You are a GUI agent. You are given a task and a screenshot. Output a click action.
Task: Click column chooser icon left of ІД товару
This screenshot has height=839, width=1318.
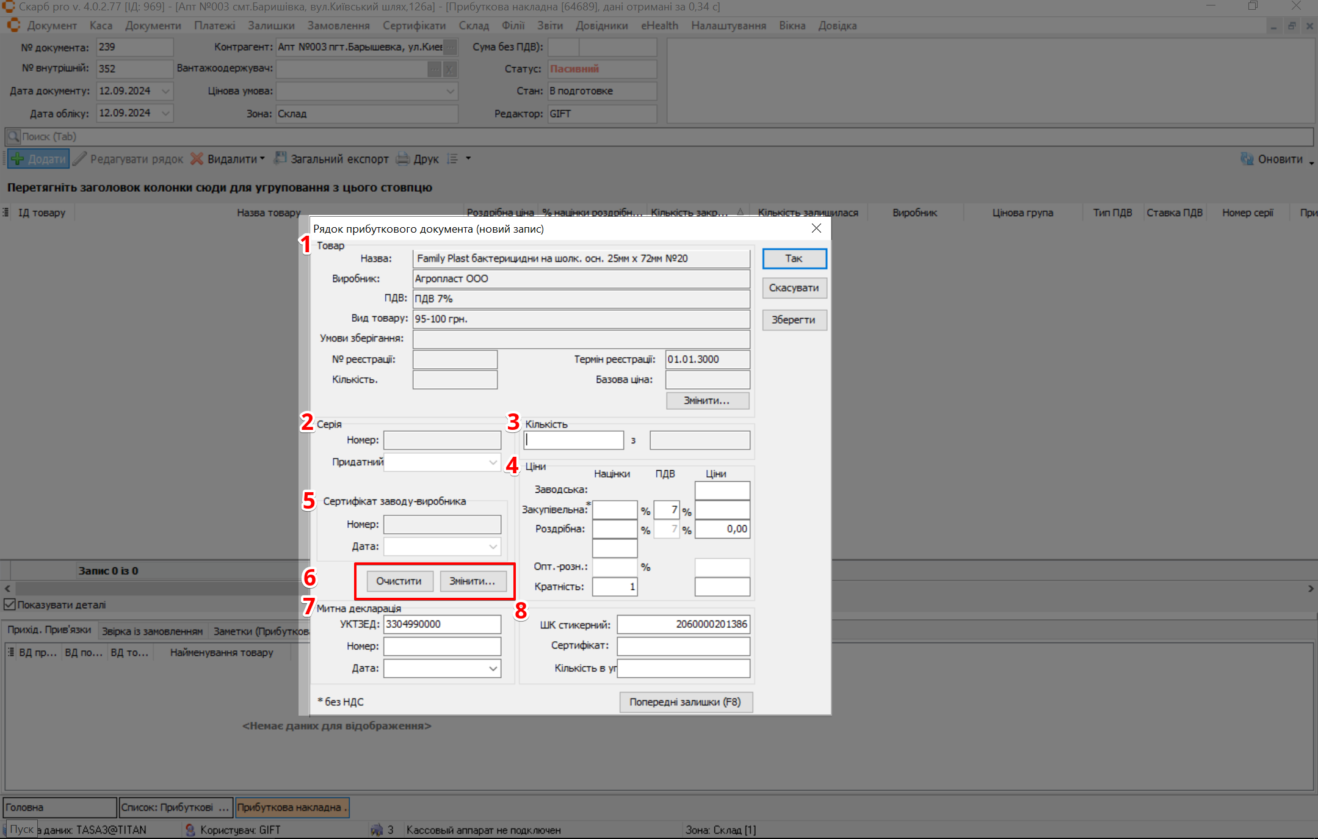pyautogui.click(x=5, y=212)
